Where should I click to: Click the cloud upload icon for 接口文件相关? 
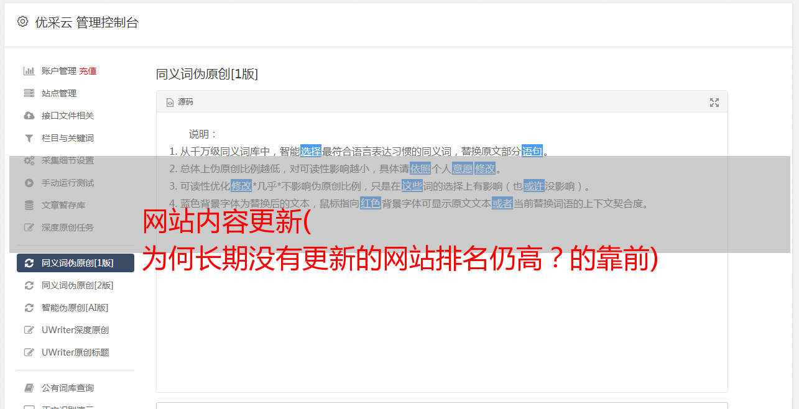(29, 116)
